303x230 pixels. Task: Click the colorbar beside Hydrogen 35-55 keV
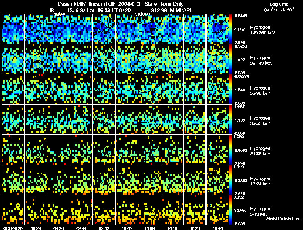point(230,119)
